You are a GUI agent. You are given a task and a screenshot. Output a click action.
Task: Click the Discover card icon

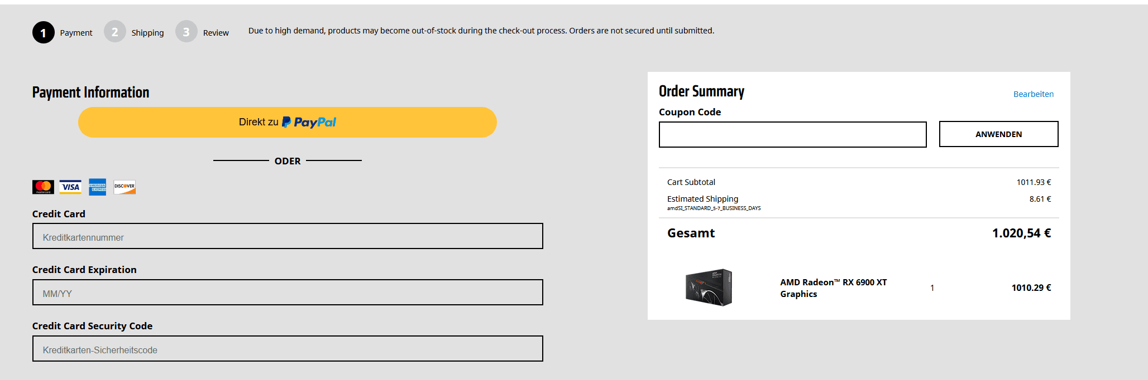125,187
